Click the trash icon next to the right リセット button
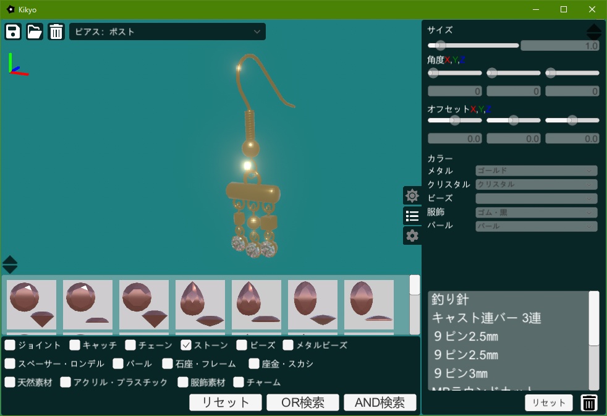This screenshot has height=416, width=607. 588,402
